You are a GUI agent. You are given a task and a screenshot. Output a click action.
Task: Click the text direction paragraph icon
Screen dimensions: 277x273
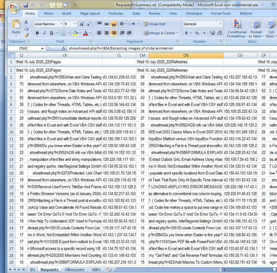pyautogui.click(x=133, y=24)
